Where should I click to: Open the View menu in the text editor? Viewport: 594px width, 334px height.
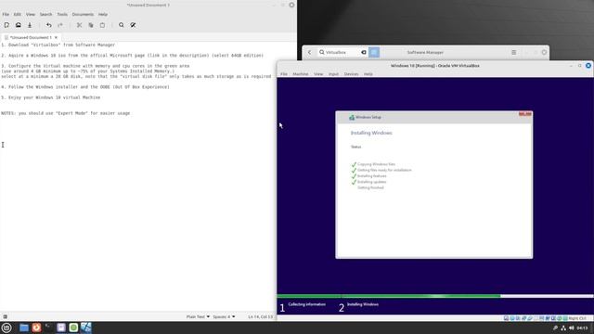click(x=31, y=15)
